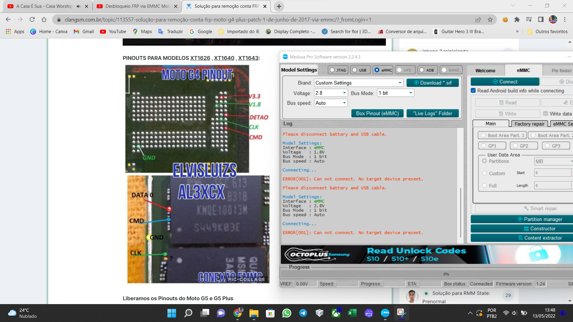Image resolution: width=573 pixels, height=322 pixels.
Task: Open the Chrome side panel icon
Action: point(541,20)
